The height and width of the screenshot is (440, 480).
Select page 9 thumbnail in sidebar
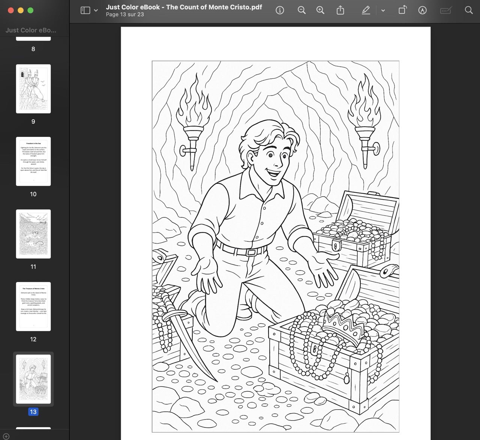tap(33, 89)
